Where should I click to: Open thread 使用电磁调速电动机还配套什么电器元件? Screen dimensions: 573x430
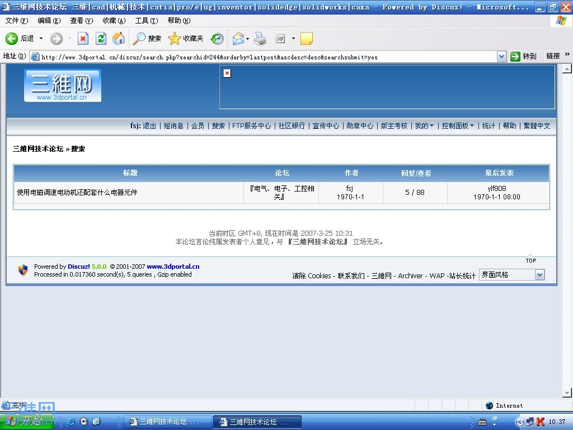point(77,193)
